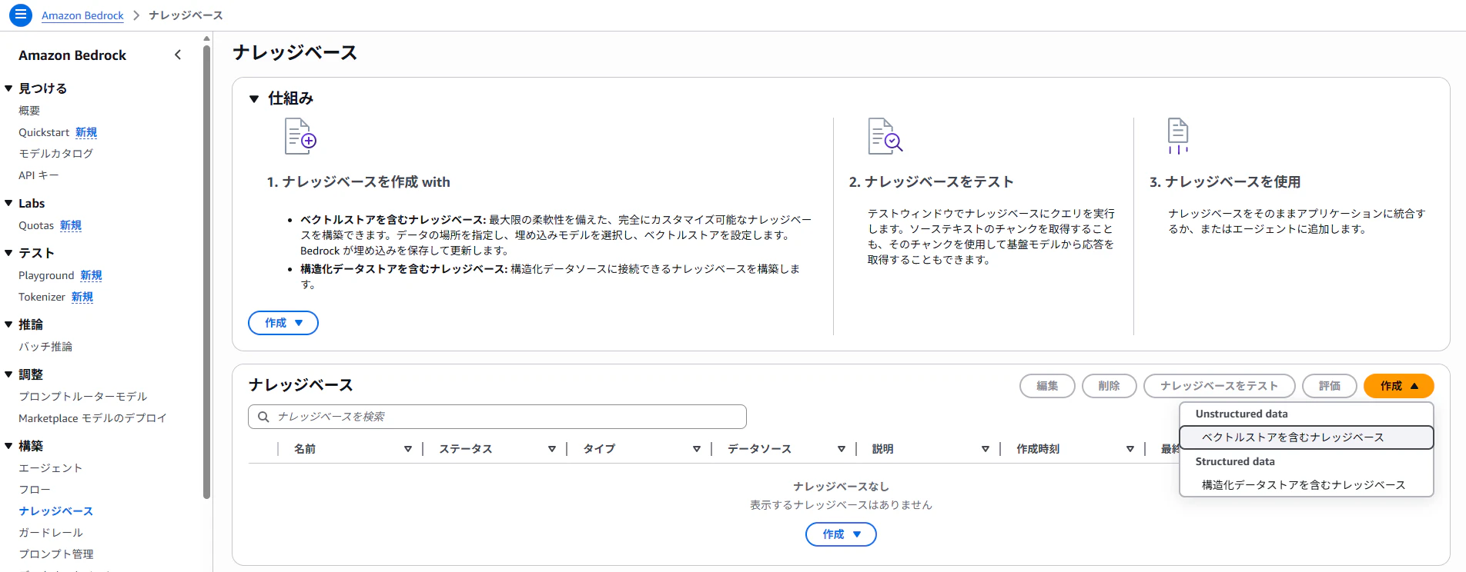Open 概要 in the sidebar

click(x=29, y=111)
